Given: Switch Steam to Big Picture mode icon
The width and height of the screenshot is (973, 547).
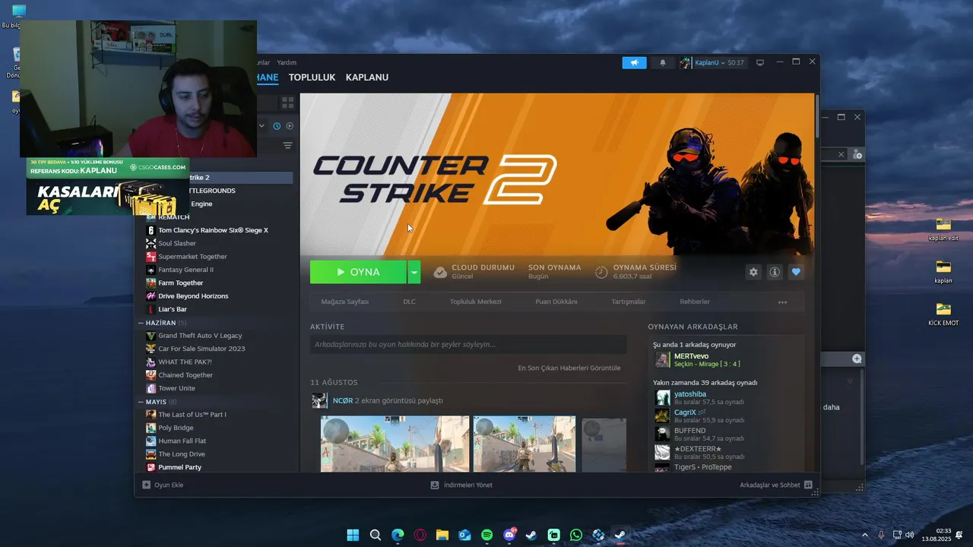Looking at the screenshot, I should tap(759, 62).
